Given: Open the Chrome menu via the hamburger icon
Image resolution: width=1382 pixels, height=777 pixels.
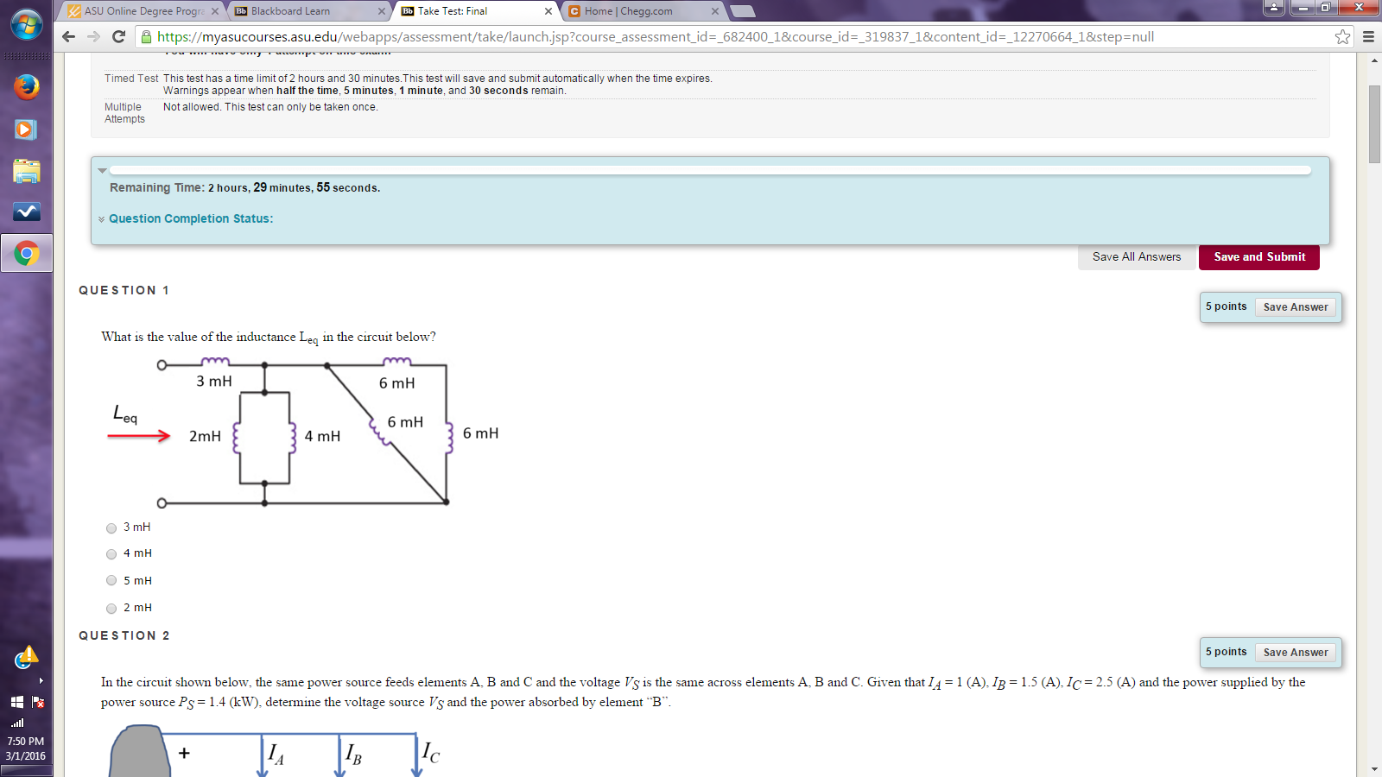Looking at the screenshot, I should click(x=1367, y=36).
